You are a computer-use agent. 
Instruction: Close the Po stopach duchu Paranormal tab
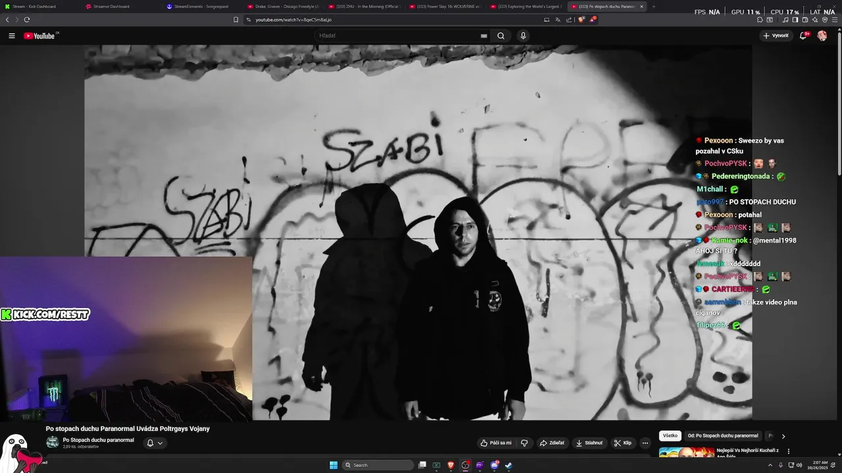point(642,7)
